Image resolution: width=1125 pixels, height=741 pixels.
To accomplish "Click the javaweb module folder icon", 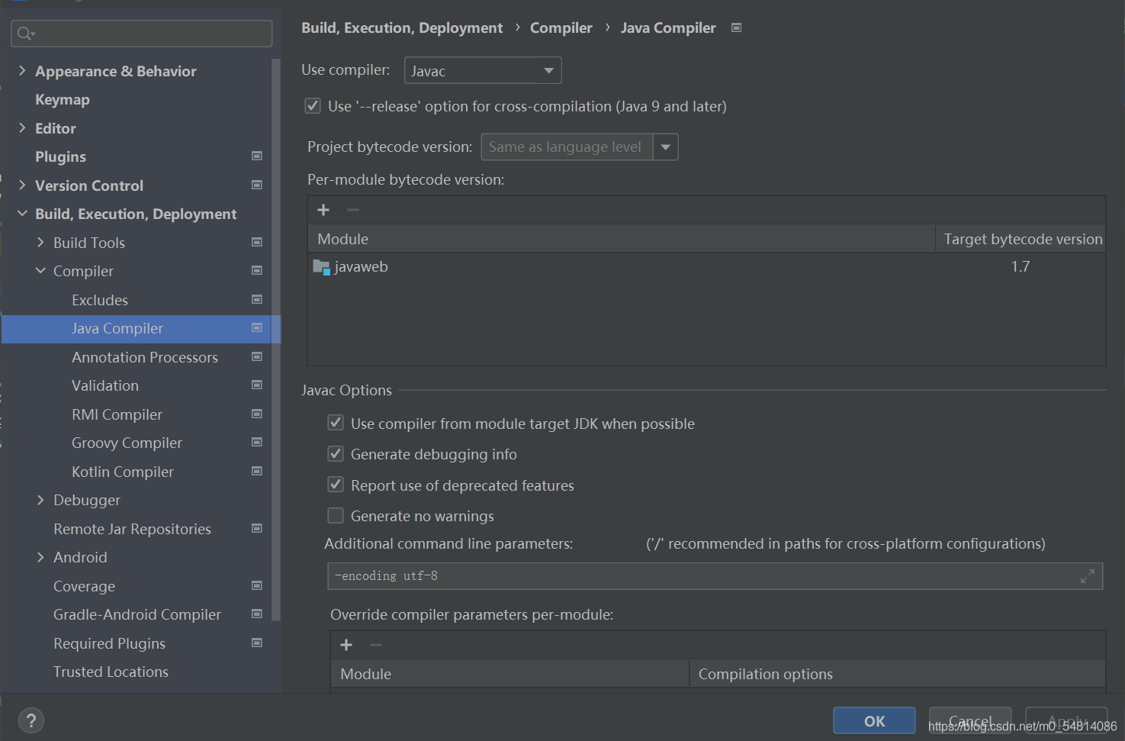I will click(321, 267).
